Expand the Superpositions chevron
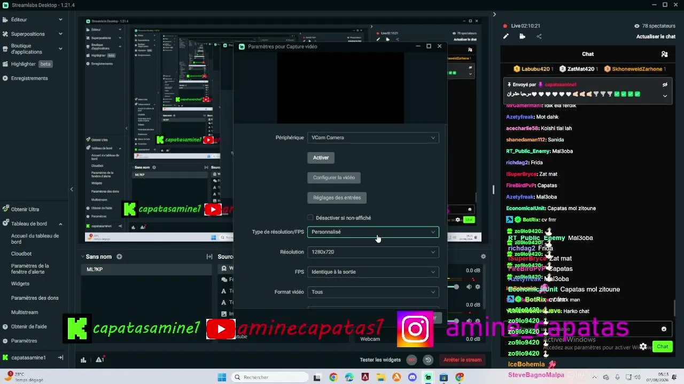 point(60,34)
